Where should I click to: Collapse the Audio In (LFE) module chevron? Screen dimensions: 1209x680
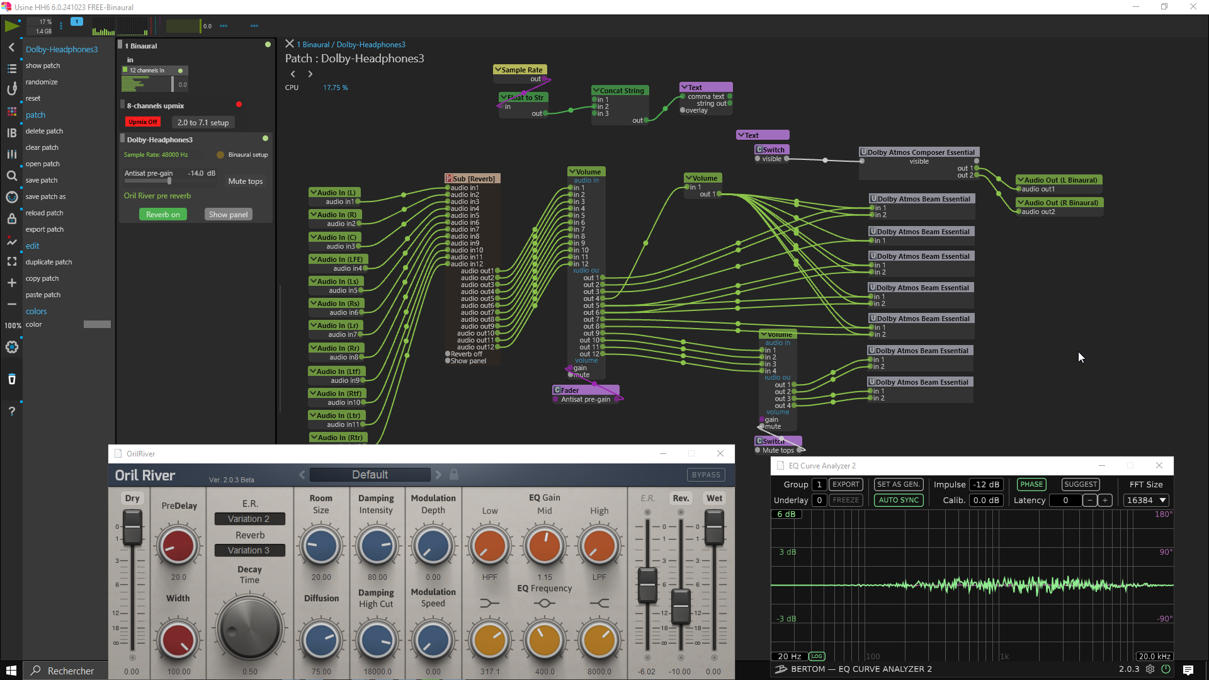(x=313, y=259)
